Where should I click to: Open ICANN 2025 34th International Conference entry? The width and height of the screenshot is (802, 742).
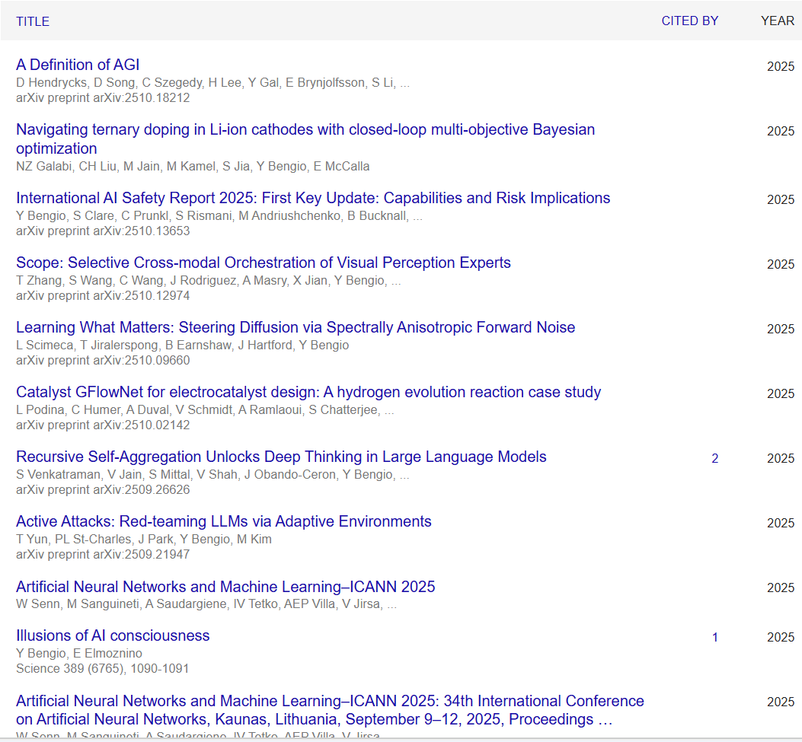click(330, 701)
